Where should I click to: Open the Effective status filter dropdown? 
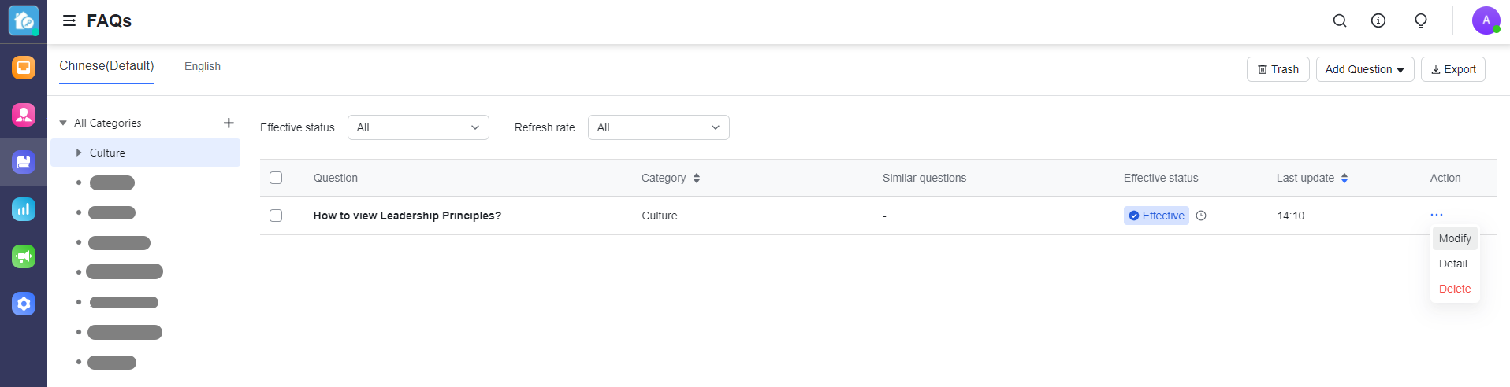coord(418,127)
